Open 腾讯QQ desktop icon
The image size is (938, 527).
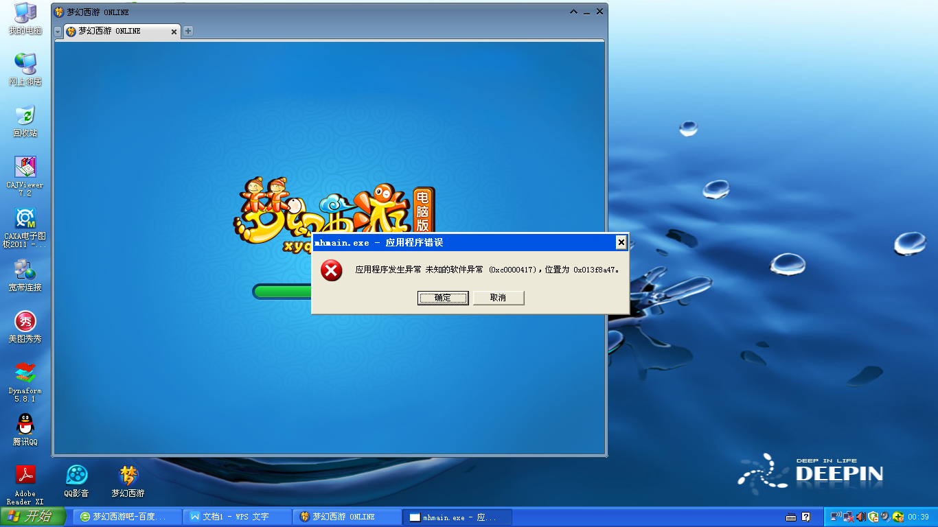pyautogui.click(x=25, y=430)
